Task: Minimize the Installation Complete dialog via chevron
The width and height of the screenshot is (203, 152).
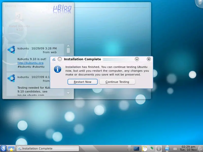Action: click(x=137, y=59)
